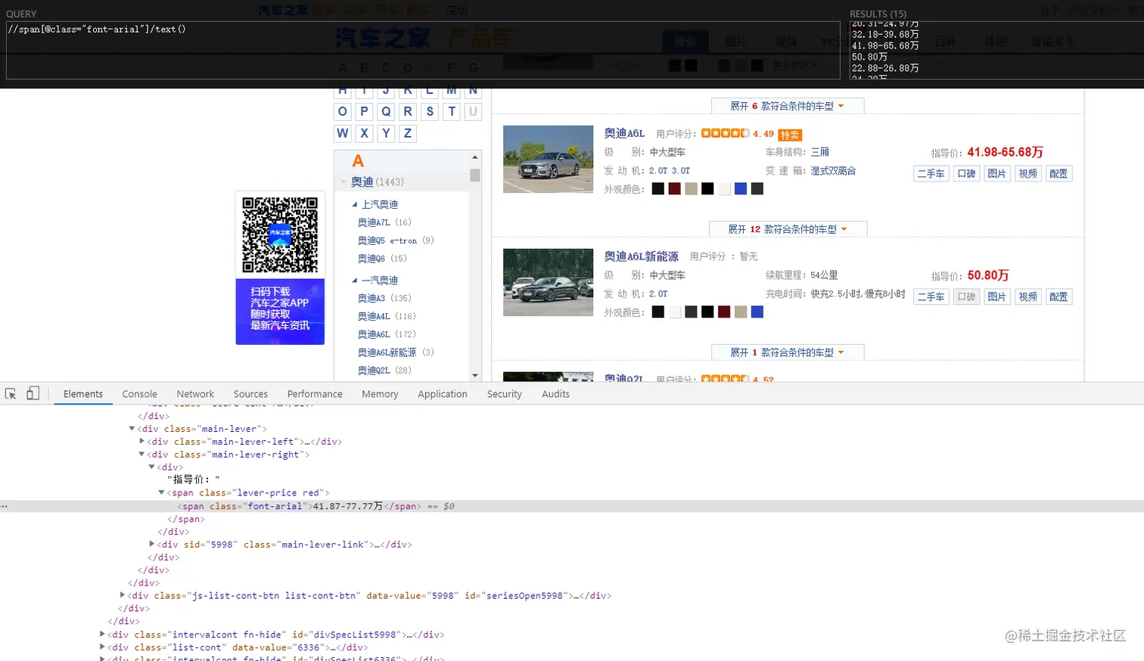Expand the main-lever-link div node
This screenshot has width=1144, height=661.
point(152,544)
